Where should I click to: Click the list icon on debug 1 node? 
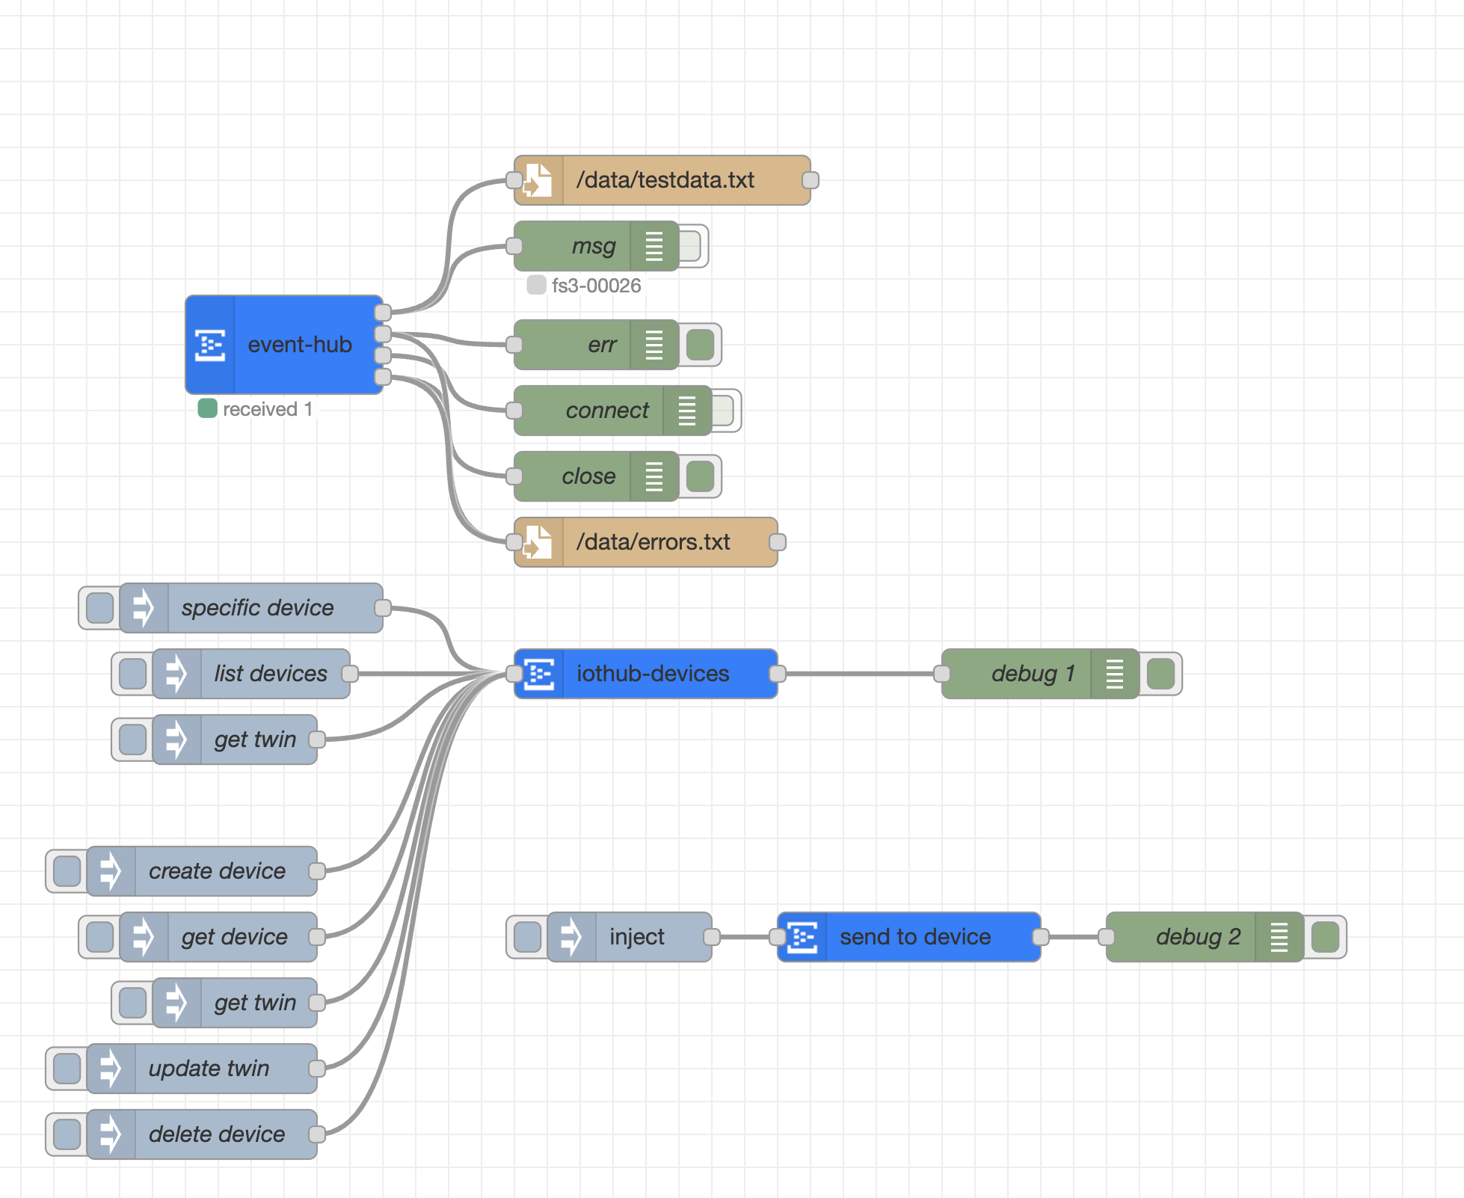pyautogui.click(x=1114, y=674)
